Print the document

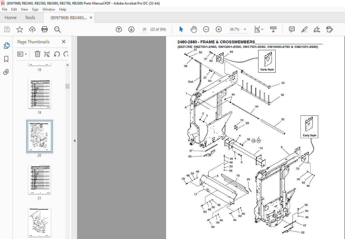[x=45, y=29]
